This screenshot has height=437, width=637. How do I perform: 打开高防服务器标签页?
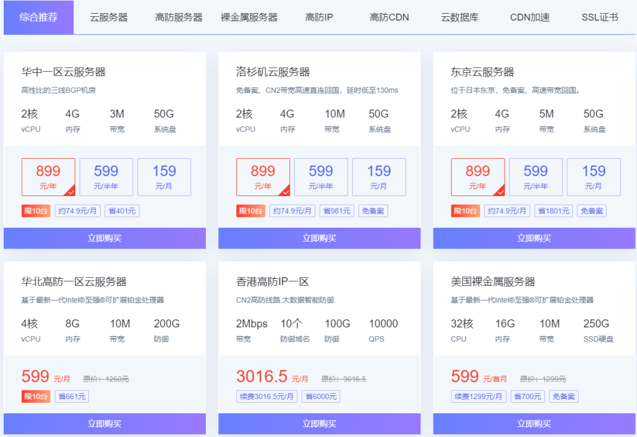click(179, 17)
